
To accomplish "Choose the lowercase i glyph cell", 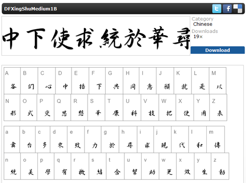I will pyautogui.click(x=146, y=140).
